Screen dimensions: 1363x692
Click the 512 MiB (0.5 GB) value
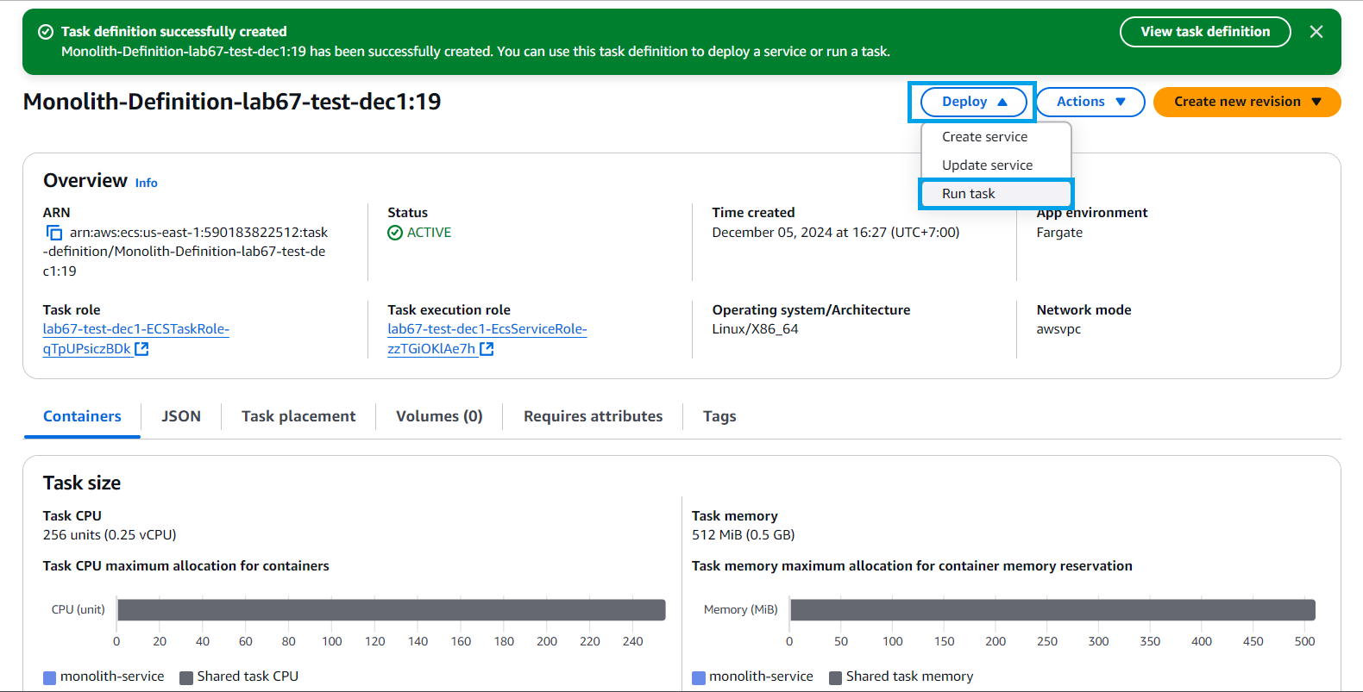pos(743,535)
